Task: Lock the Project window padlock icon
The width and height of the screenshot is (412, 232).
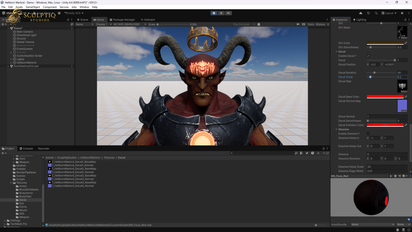Action: pyautogui.click(x=323, y=148)
